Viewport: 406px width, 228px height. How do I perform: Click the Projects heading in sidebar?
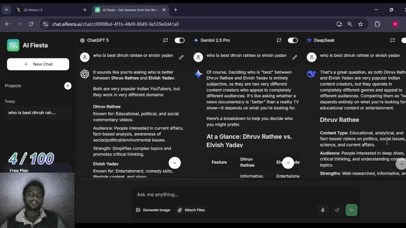13,86
